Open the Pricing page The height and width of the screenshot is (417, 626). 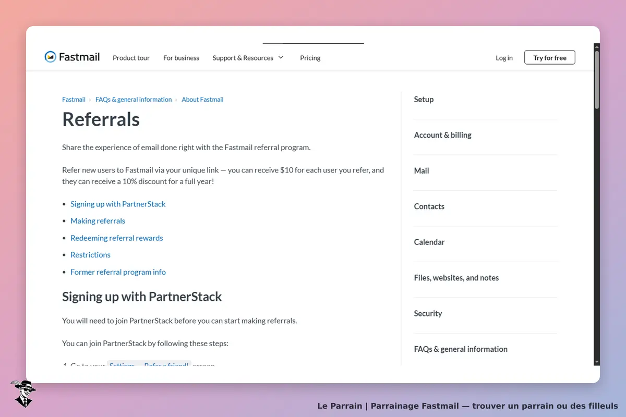310,58
